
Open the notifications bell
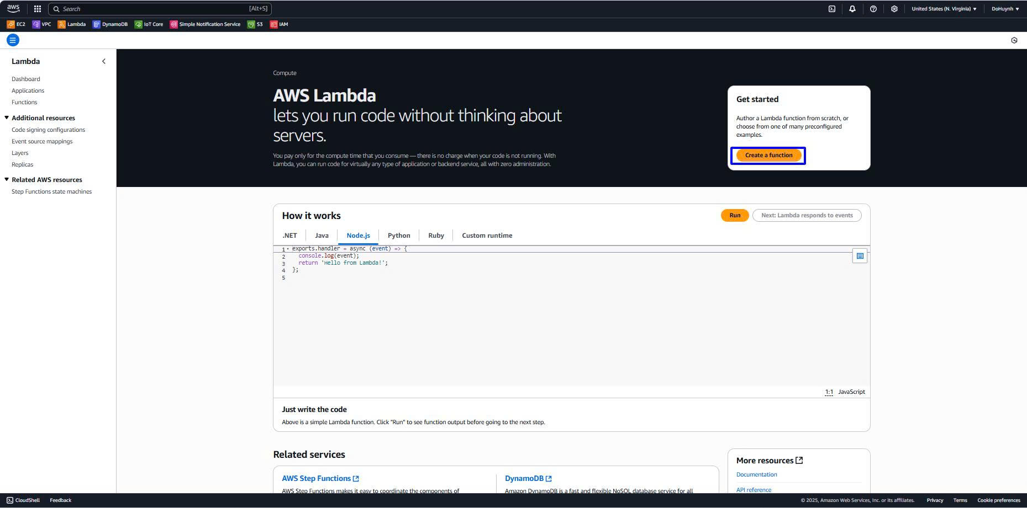852,9
